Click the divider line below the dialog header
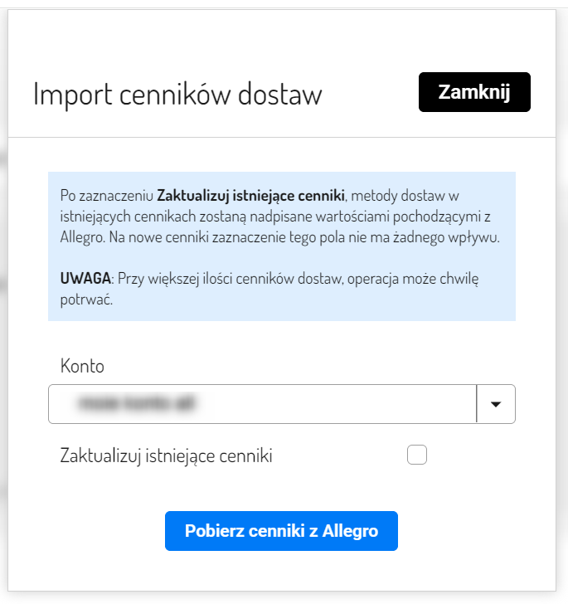 [x=281, y=137]
